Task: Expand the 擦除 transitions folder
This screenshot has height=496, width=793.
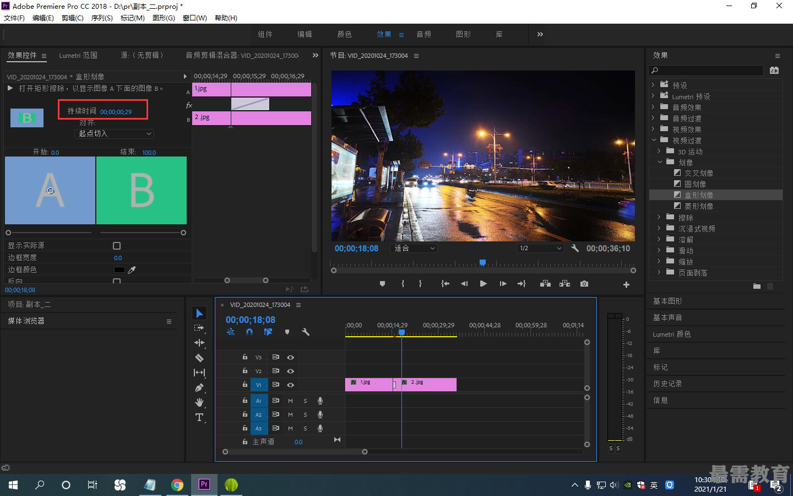Action: click(x=659, y=217)
